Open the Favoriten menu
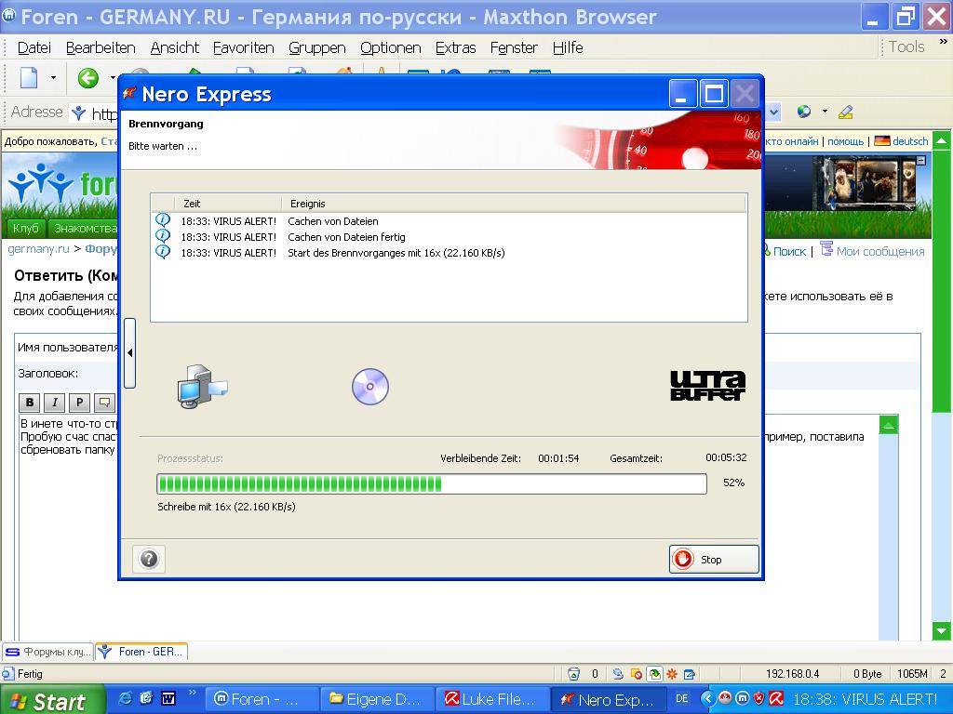This screenshot has width=953, height=714. point(243,47)
